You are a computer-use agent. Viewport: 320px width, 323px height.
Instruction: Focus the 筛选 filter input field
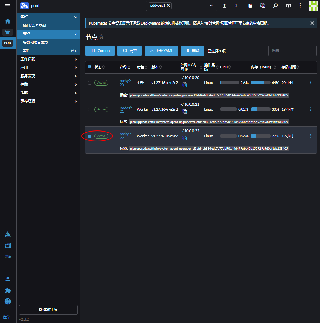(x=292, y=51)
